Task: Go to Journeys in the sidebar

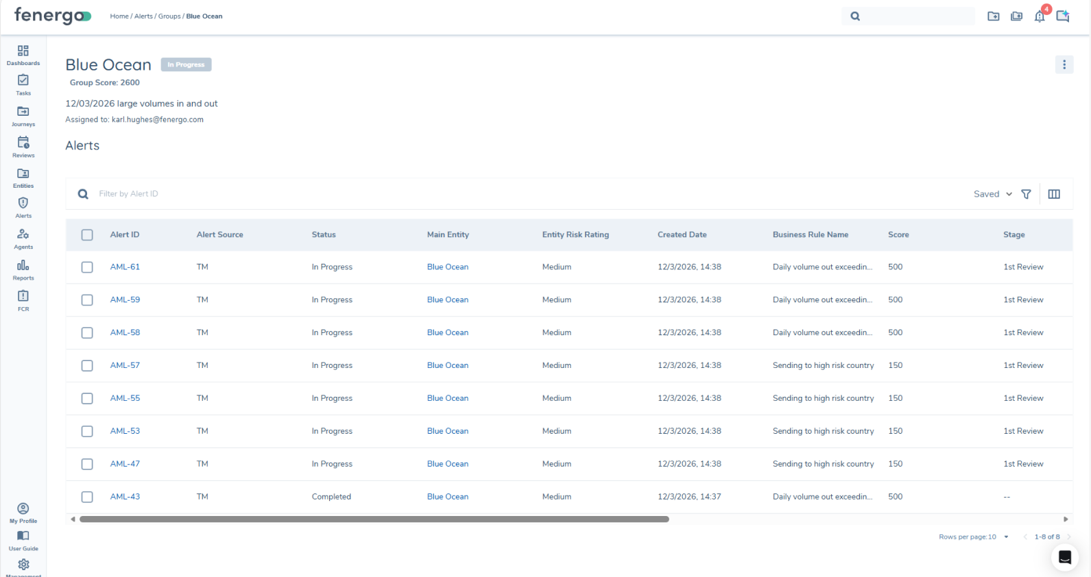Action: click(23, 115)
